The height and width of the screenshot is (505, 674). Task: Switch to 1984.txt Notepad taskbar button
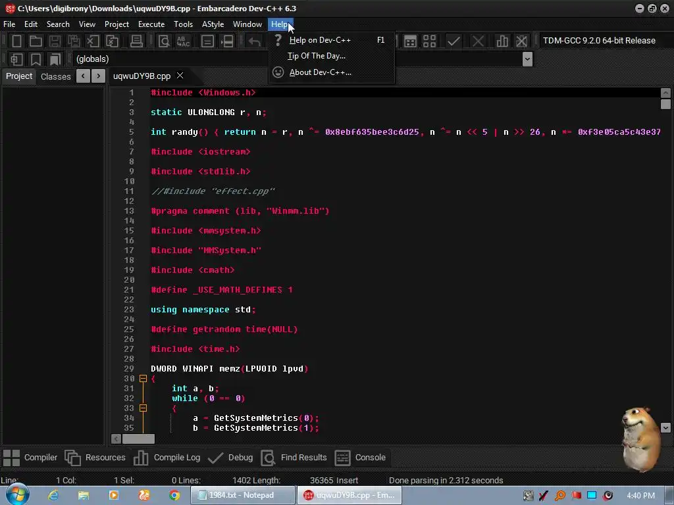pos(243,495)
